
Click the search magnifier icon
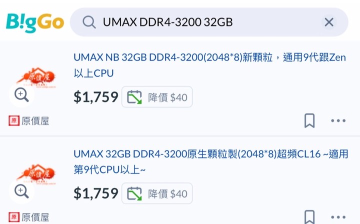point(89,22)
